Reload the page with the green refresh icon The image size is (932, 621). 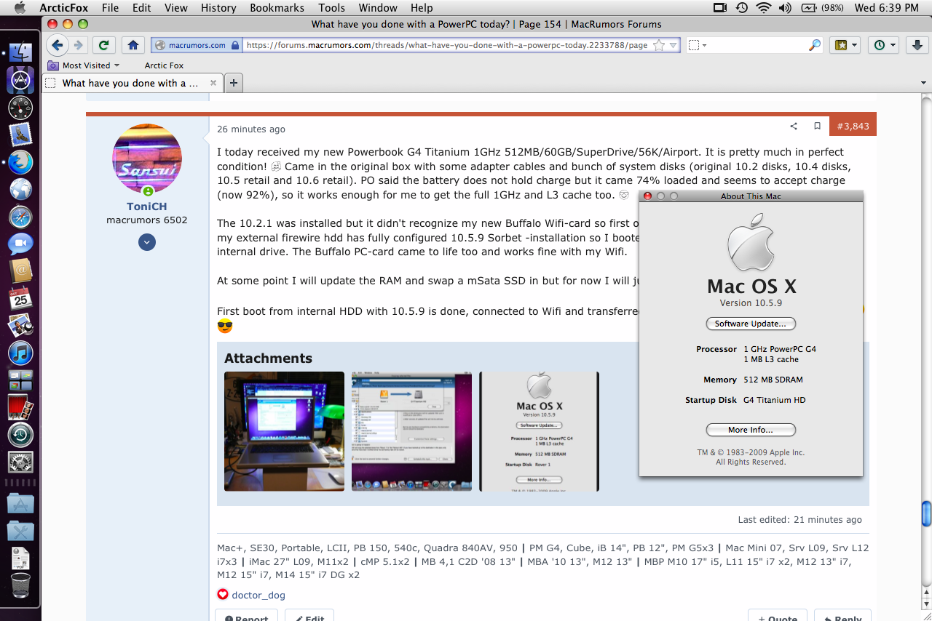click(x=104, y=45)
